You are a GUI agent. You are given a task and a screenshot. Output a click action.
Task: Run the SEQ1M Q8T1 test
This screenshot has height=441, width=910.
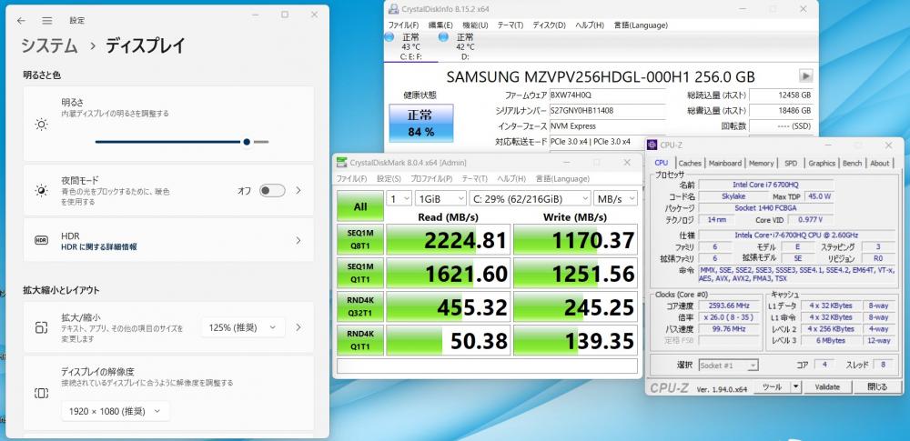[x=359, y=239]
